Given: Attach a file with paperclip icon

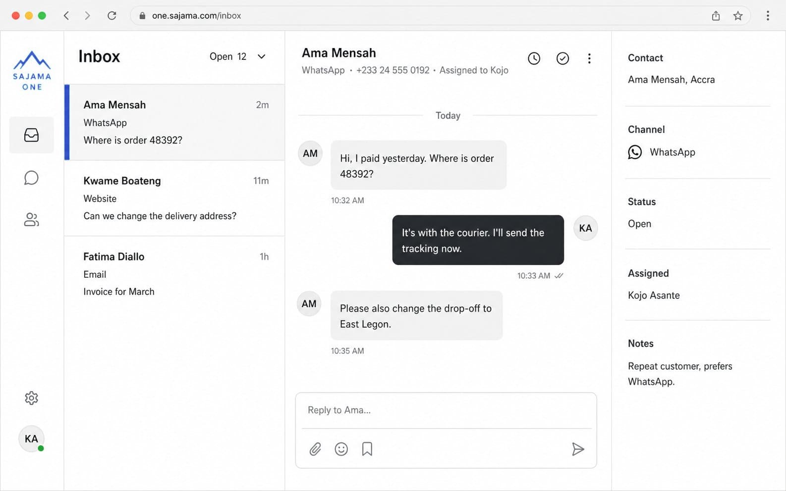Looking at the screenshot, I should coord(315,449).
